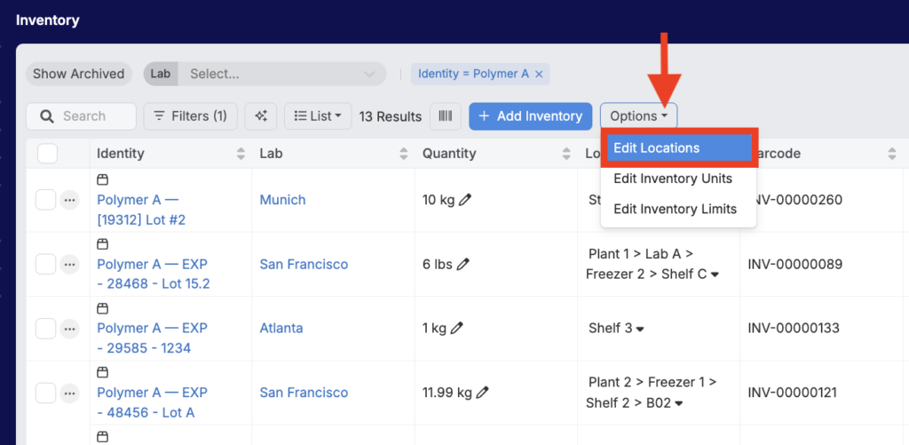Edit quantity pencil icon next to 6 lbs

point(462,265)
